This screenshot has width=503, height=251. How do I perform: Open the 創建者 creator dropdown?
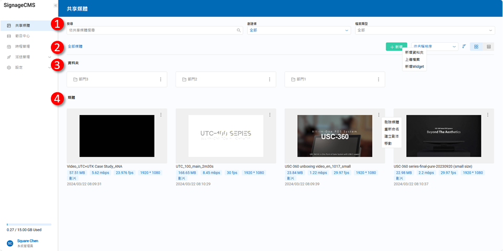299,30
